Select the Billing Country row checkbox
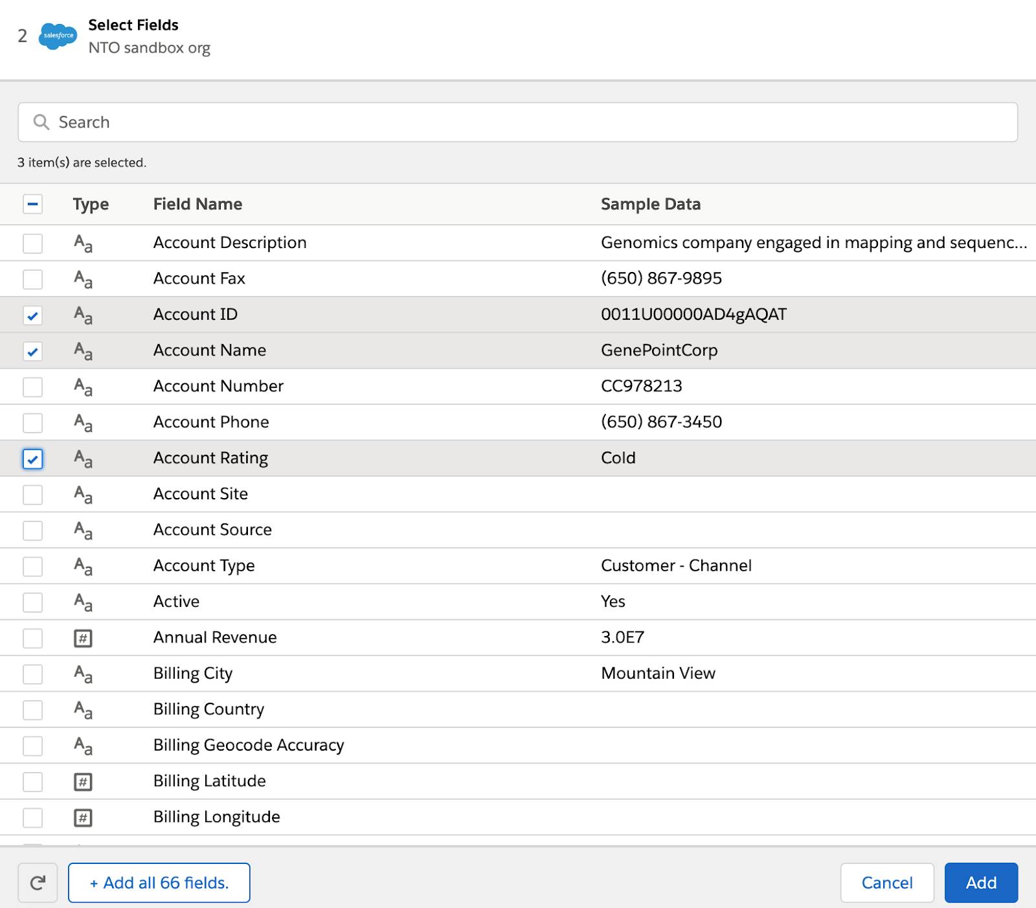 coord(32,710)
